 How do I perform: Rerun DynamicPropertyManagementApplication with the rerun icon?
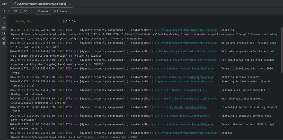point(4,11)
